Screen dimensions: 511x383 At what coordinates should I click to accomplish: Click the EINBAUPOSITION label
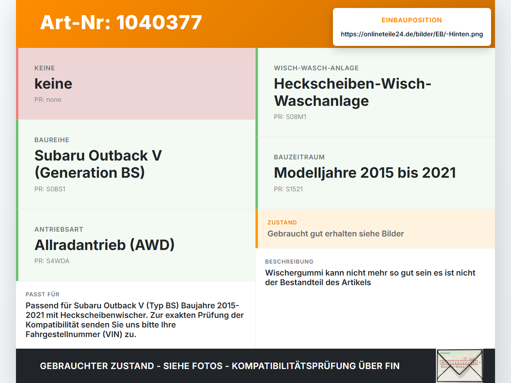click(412, 20)
